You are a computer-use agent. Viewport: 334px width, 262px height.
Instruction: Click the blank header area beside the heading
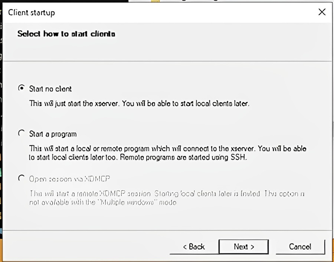(x=223, y=37)
